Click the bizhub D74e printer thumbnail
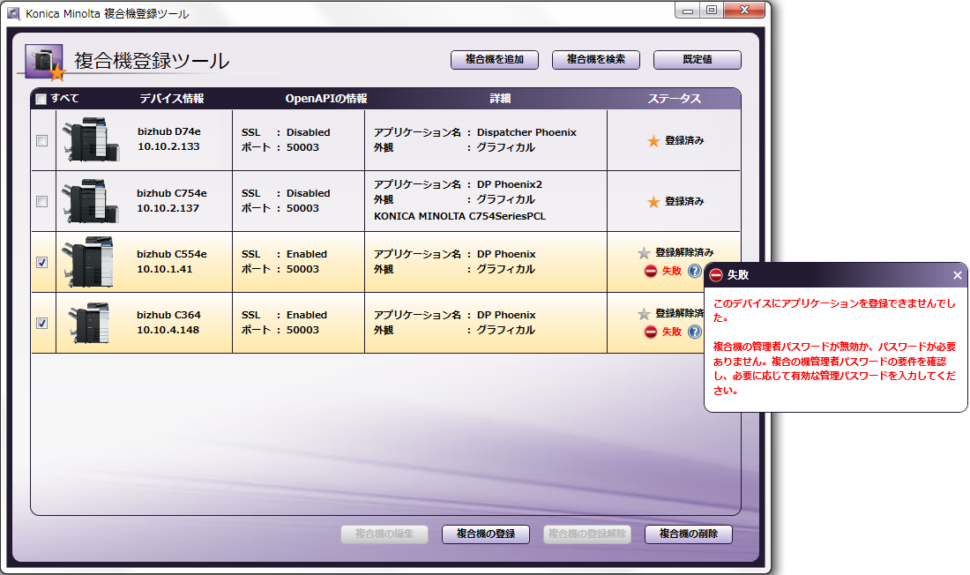This screenshot has width=970, height=575. pos(91,140)
